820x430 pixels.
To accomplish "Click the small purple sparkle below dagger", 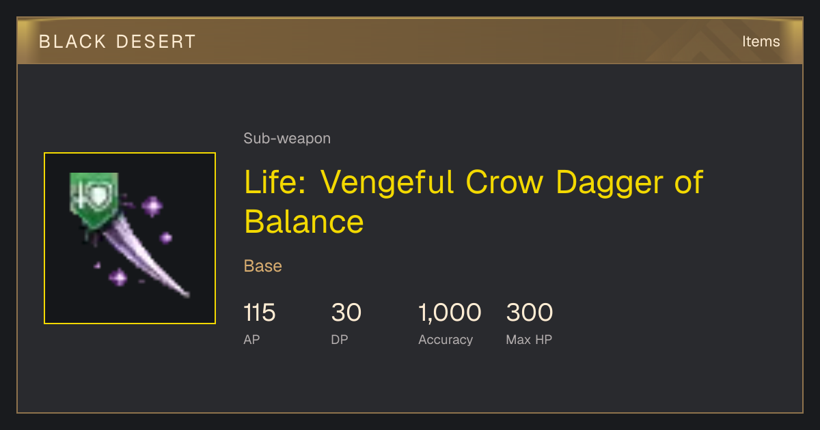I will (x=118, y=277).
